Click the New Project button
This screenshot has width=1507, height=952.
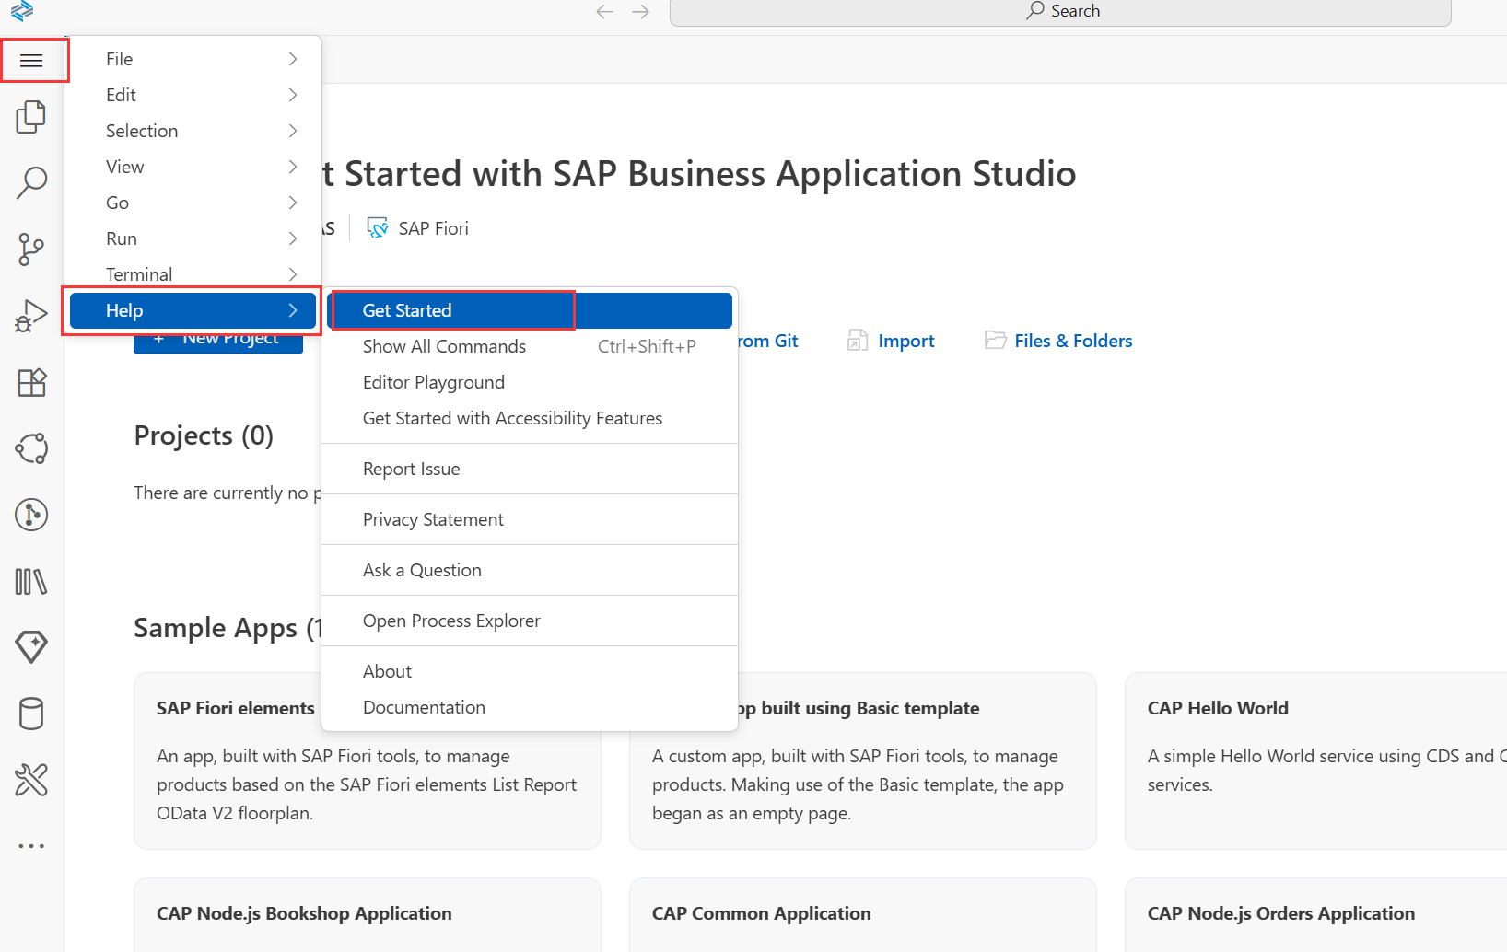[218, 341]
